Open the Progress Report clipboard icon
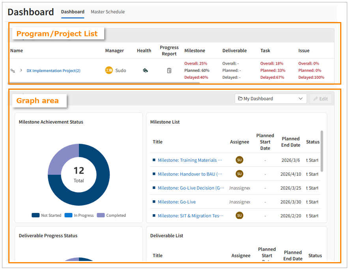Image resolution: width=350 pixels, height=270 pixels. (x=169, y=70)
